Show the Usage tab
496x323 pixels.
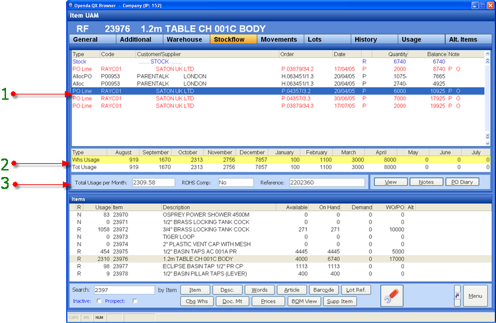click(x=421, y=40)
